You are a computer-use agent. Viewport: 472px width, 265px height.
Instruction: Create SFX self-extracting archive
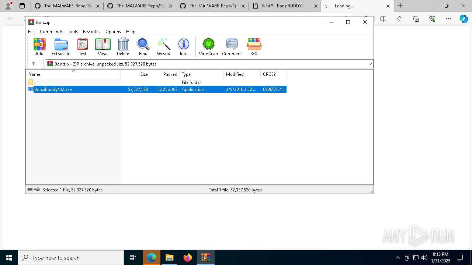(254, 47)
